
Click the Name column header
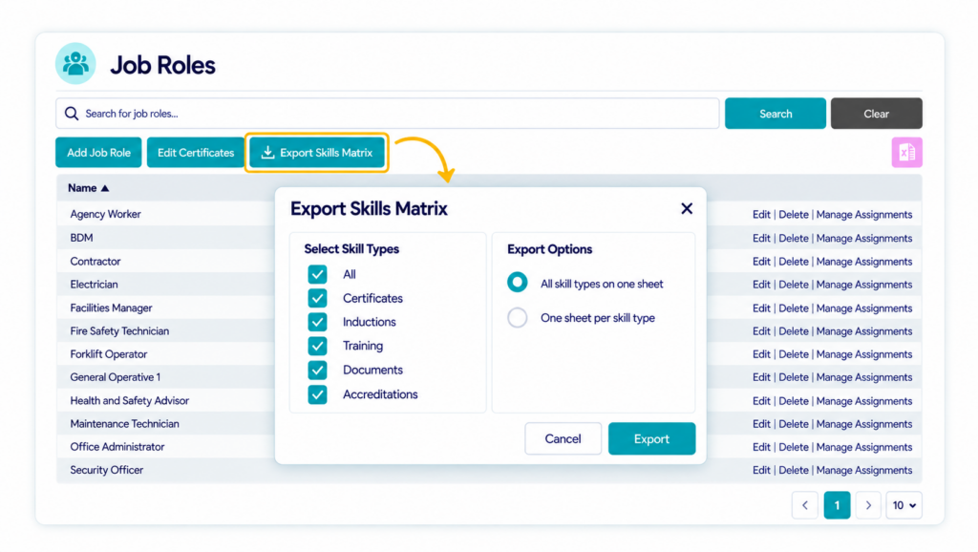click(82, 188)
